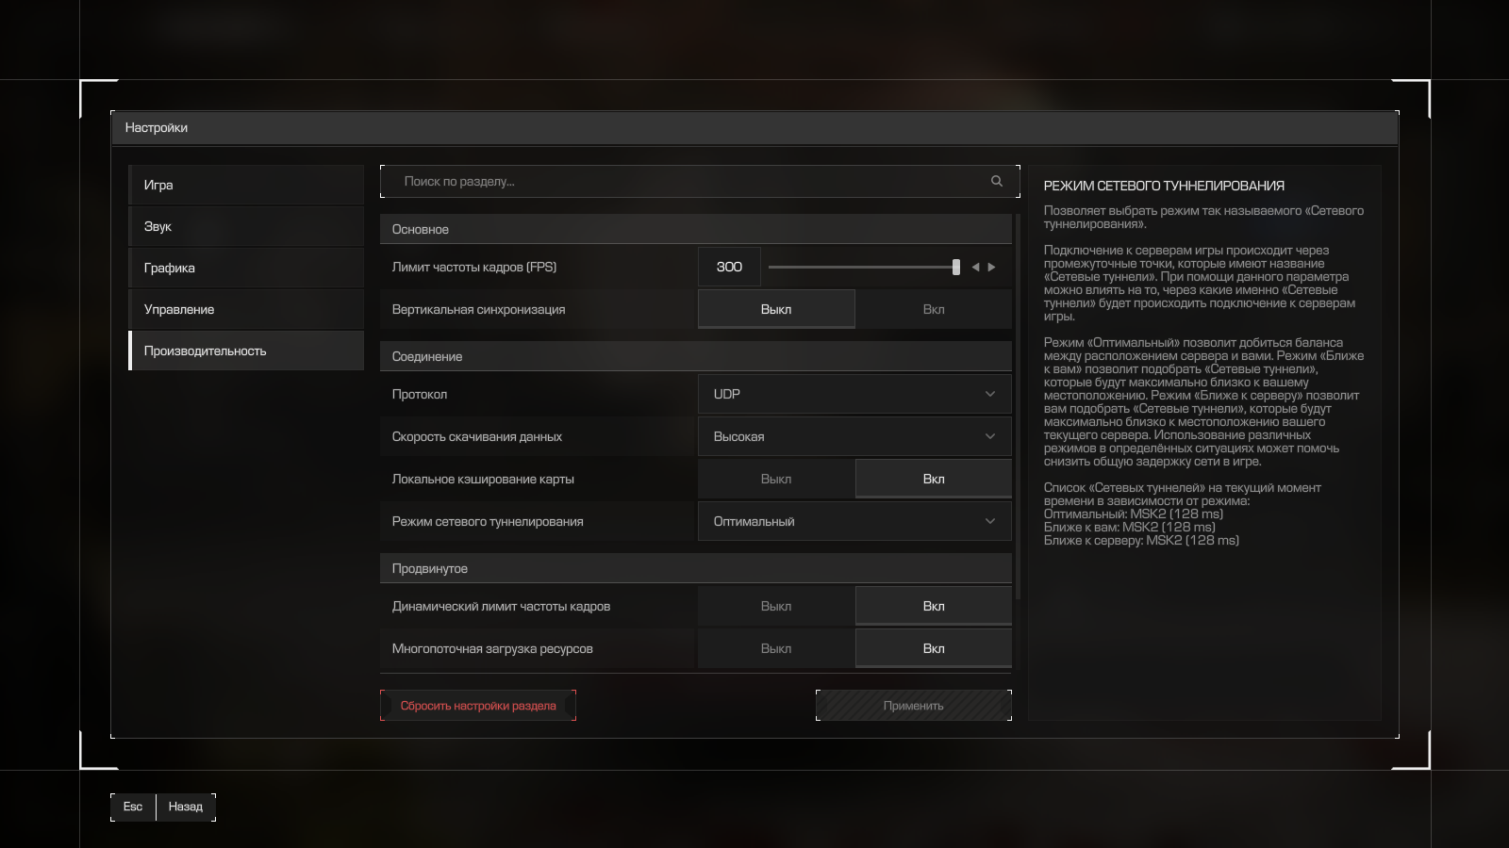
Task: Increase FPS limit with right arrow
Action: [x=992, y=268]
